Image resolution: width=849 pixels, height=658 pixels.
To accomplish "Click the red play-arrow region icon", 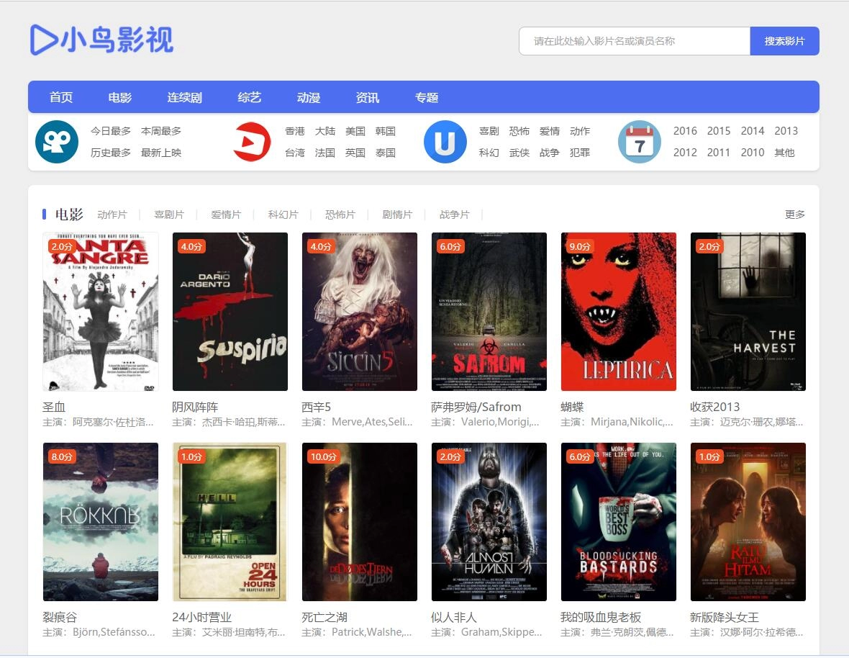I will 252,142.
